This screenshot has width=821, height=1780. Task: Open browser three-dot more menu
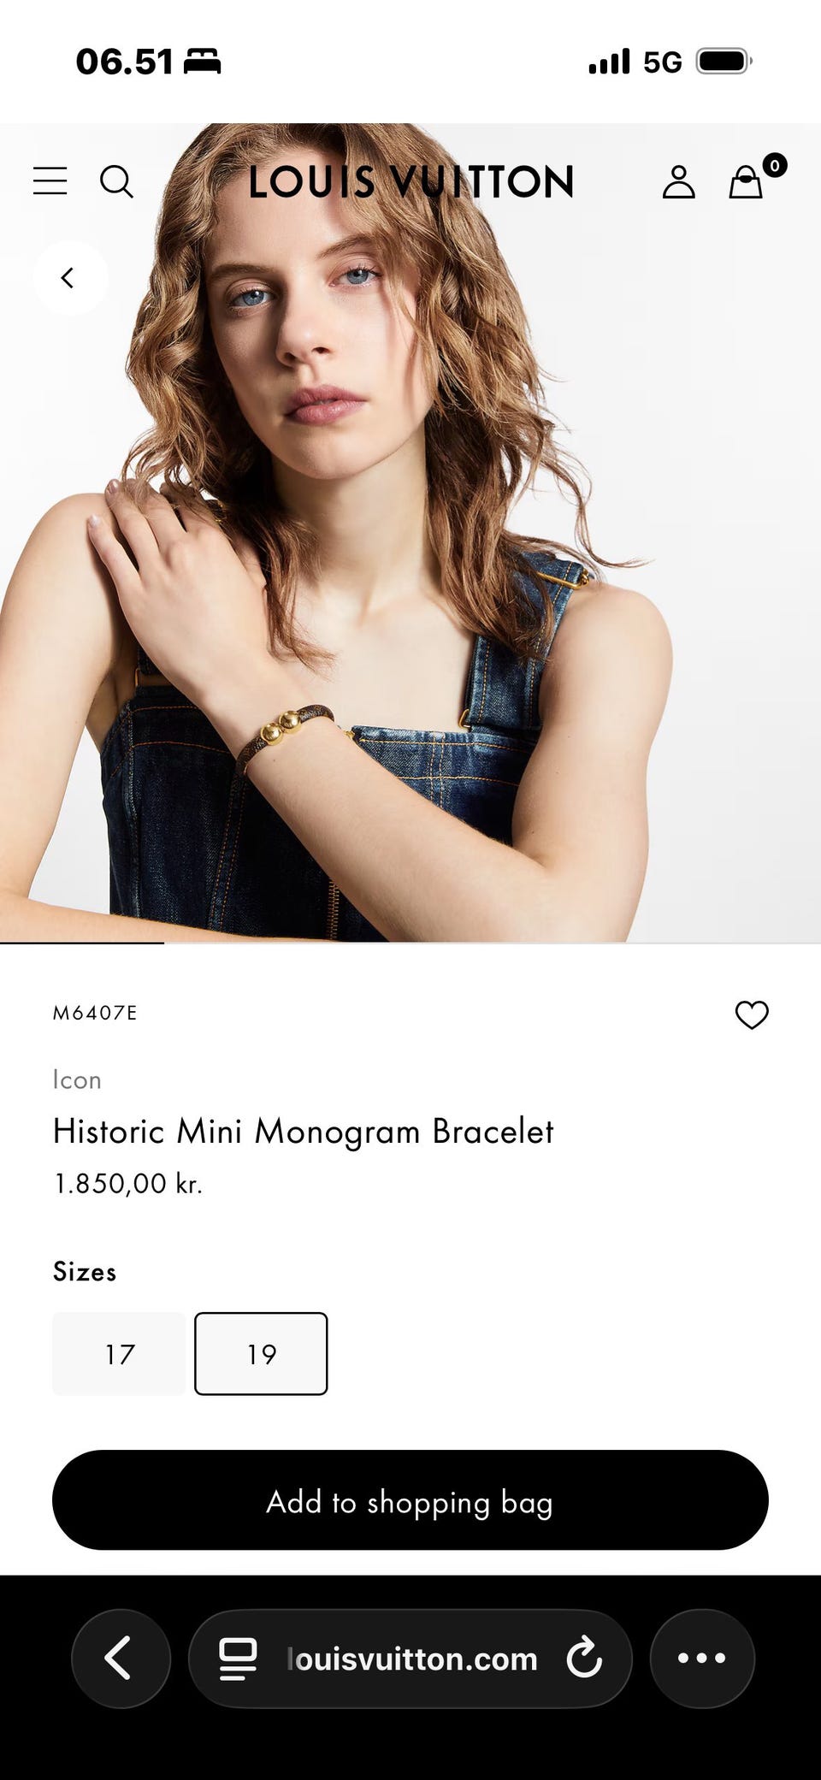click(x=702, y=1658)
